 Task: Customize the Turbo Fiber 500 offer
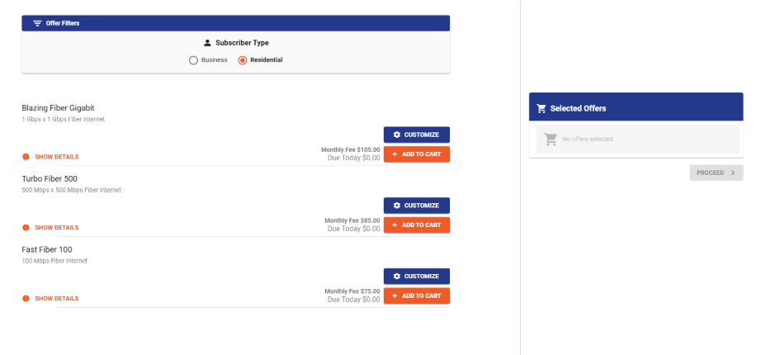click(417, 206)
